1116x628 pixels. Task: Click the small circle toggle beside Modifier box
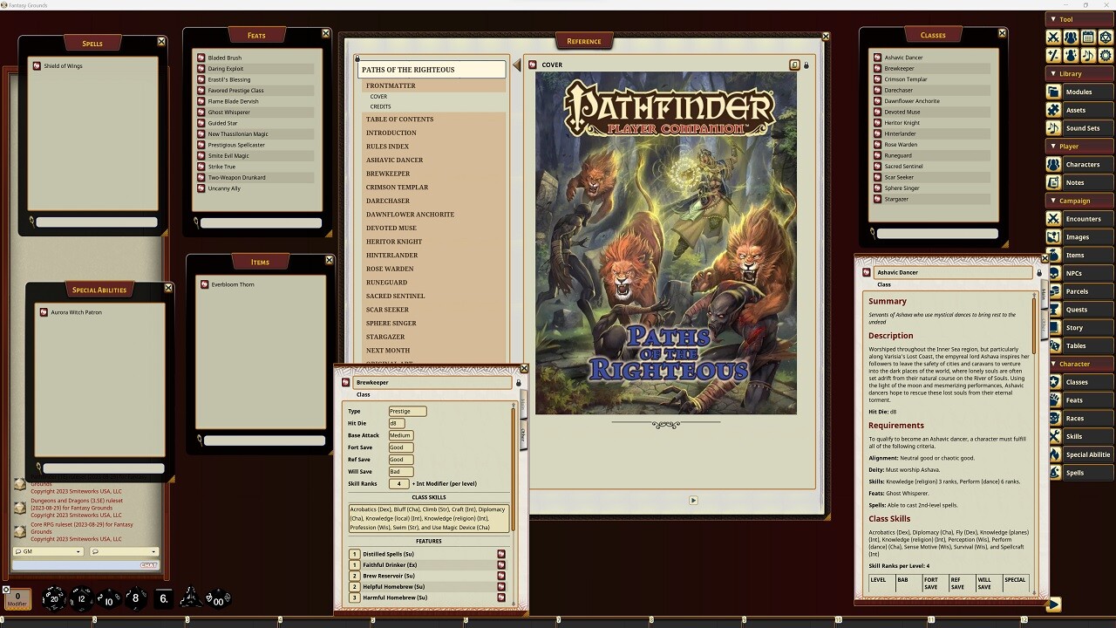6,590
